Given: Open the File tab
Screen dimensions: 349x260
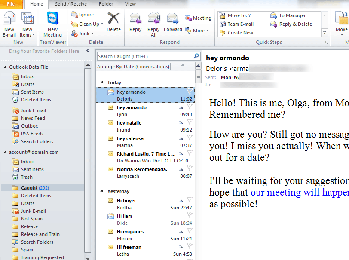Looking at the screenshot, I should click(11, 4).
